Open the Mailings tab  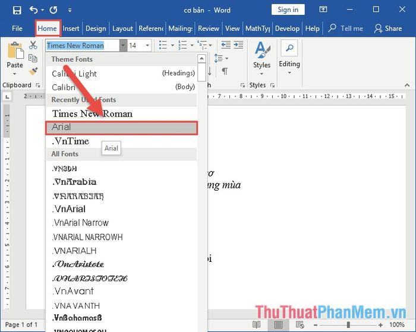point(181,29)
